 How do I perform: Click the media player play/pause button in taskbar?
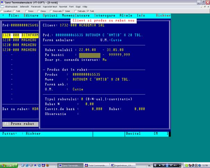[x=167, y=166]
